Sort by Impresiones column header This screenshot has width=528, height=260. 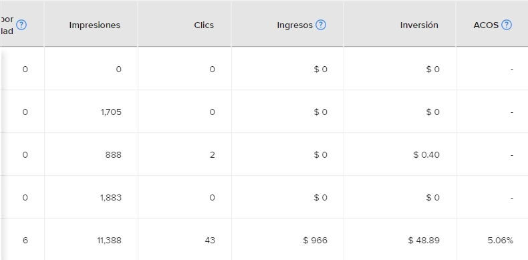click(x=95, y=25)
